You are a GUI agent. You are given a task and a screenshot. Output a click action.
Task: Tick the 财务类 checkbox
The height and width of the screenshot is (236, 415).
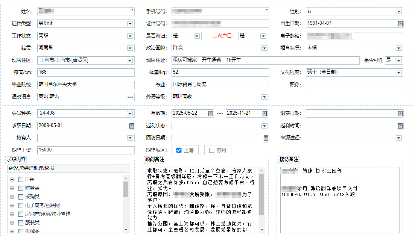[x=21, y=188]
